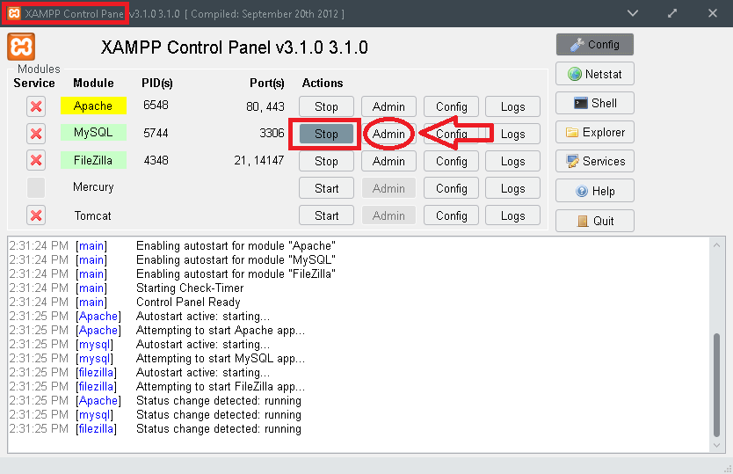Click the green FileZilla module label
Viewport: 733px width, 474px height.
point(93,160)
